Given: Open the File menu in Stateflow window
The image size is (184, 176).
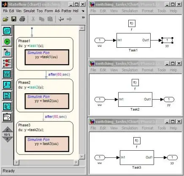Looking at the screenshot, I should coord(5,11).
